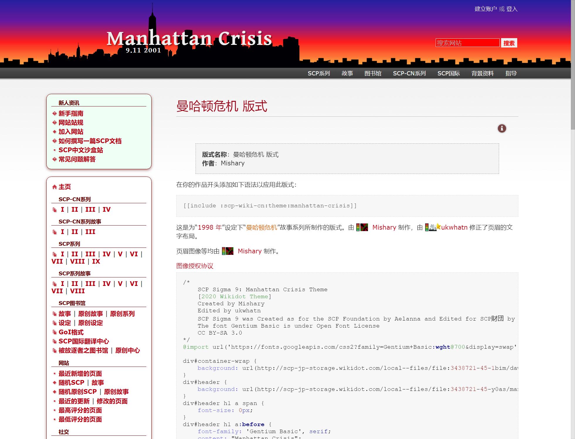575x439 pixels.
Task: Click the page icon beside GoI格式
Action: click(x=55, y=332)
